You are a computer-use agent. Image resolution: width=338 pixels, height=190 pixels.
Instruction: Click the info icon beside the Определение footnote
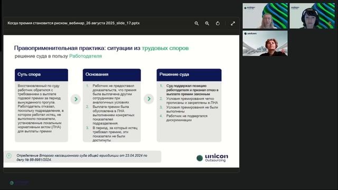click(x=9, y=156)
